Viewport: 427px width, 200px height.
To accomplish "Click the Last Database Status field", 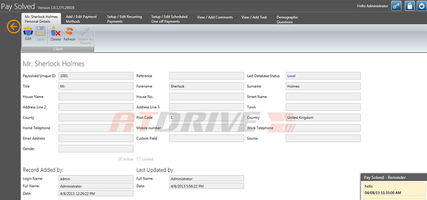I will click(x=323, y=76).
